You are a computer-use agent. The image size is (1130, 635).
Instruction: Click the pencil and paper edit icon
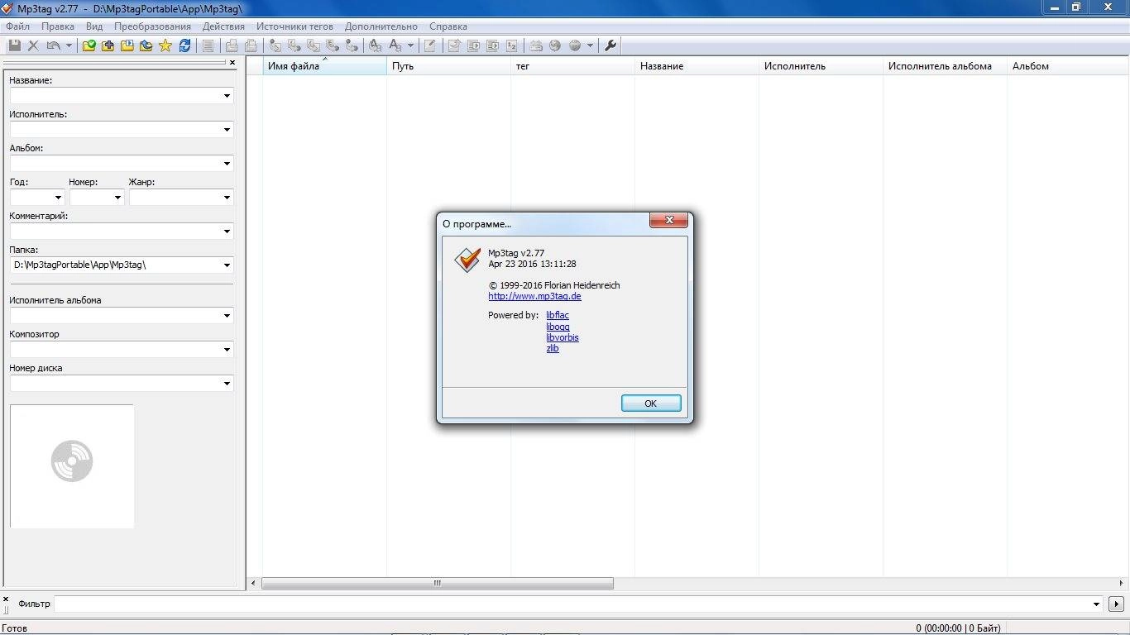tap(429, 45)
